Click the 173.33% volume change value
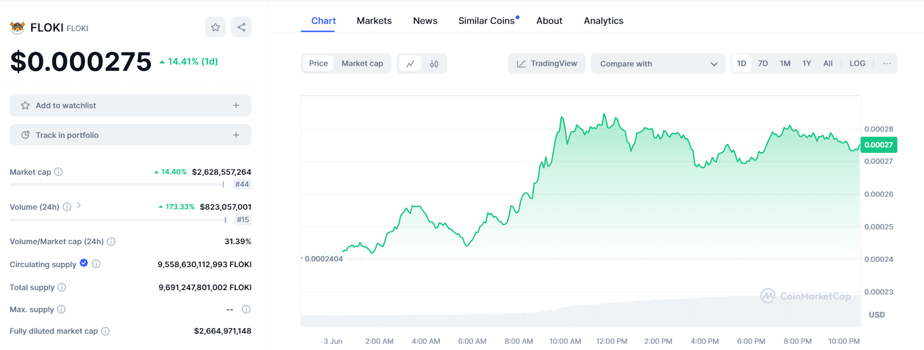Viewport: 924px width, 350px height. pos(177,206)
